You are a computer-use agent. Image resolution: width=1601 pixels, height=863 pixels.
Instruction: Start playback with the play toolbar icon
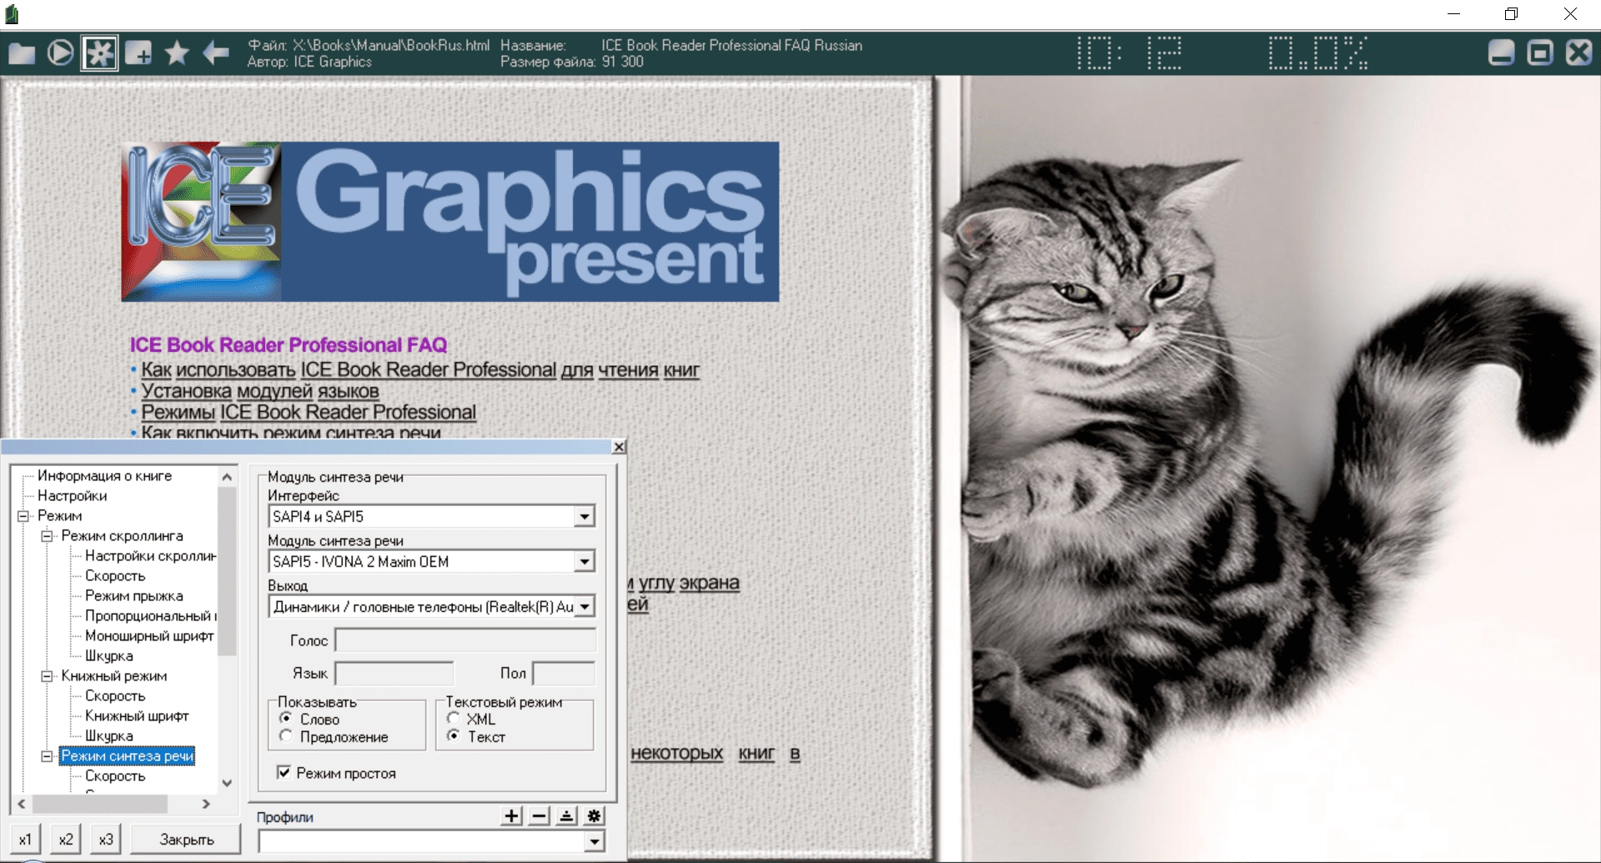[x=60, y=53]
